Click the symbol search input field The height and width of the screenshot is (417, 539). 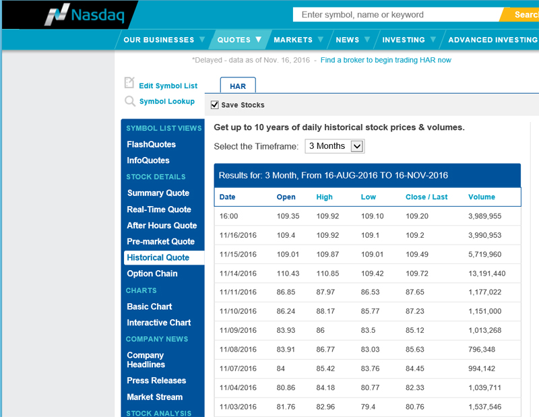pyautogui.click(x=397, y=15)
